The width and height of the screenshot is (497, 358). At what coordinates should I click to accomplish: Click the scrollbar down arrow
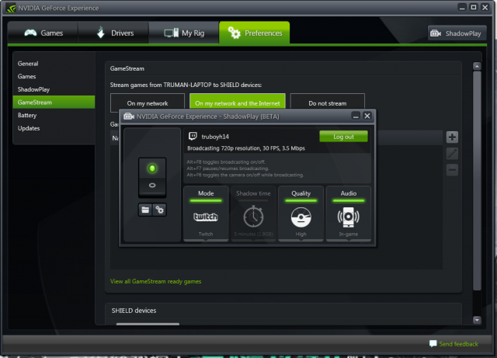[x=477, y=320]
